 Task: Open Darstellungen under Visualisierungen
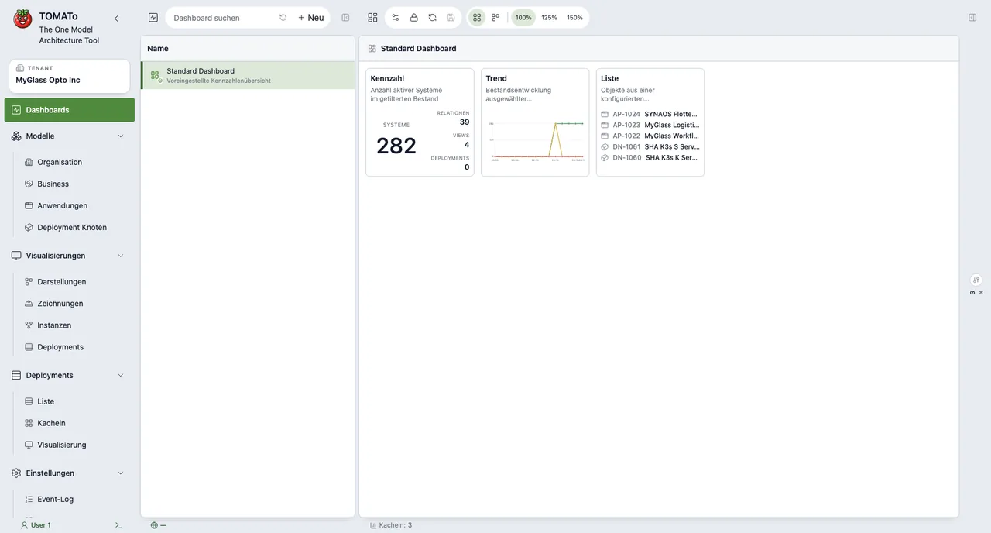tap(62, 282)
